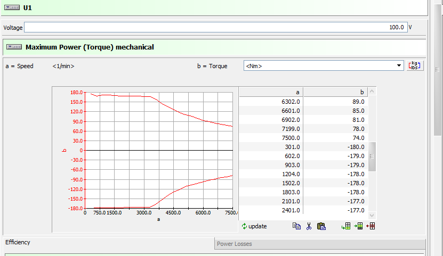Click the Efficiency label
This screenshot has width=443, height=256.
coord(18,242)
